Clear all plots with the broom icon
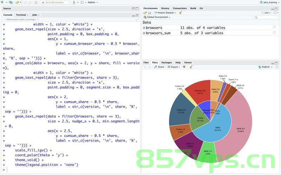 (x=191, y=67)
